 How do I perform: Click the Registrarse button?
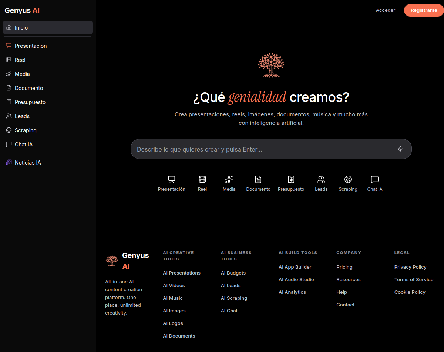[424, 10]
